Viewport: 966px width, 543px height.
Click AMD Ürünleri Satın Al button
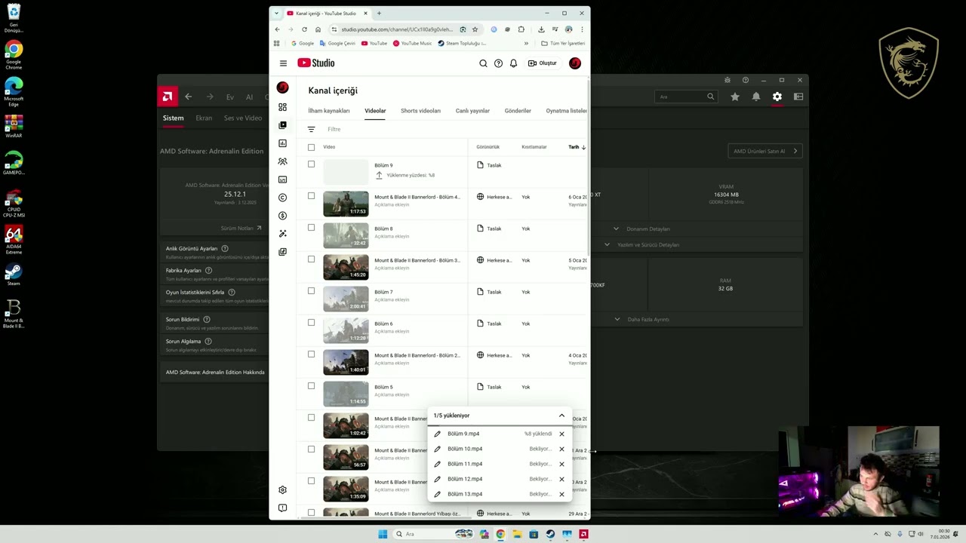765,151
